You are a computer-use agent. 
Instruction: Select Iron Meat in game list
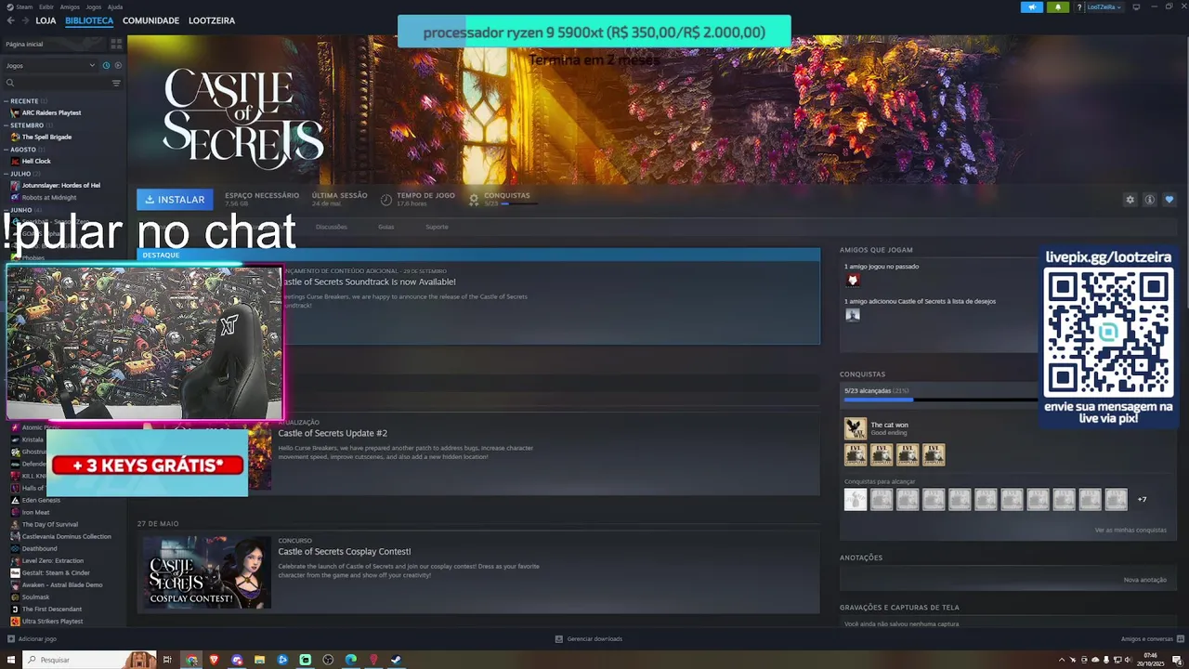35,512
